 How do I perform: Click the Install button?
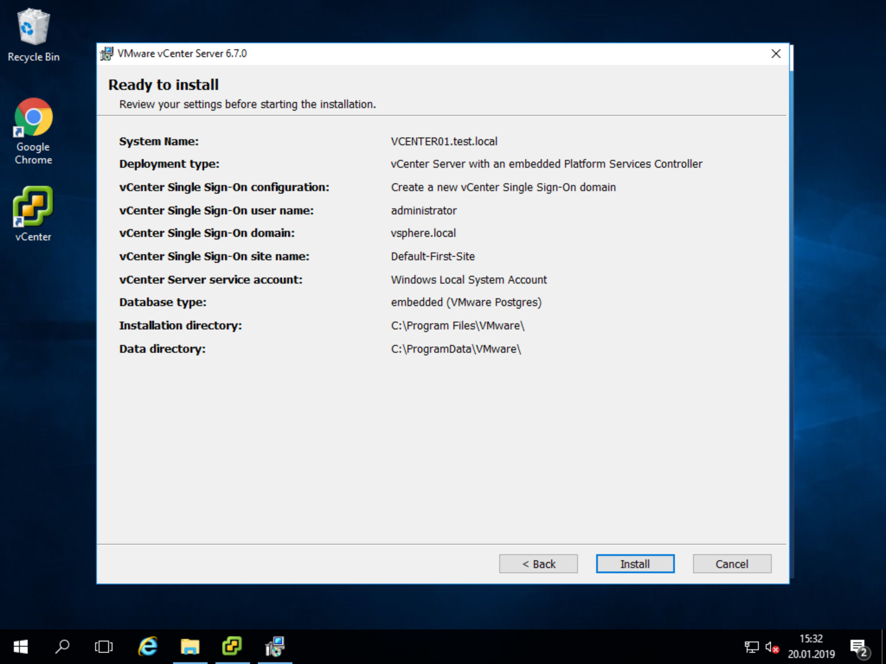pyautogui.click(x=635, y=564)
